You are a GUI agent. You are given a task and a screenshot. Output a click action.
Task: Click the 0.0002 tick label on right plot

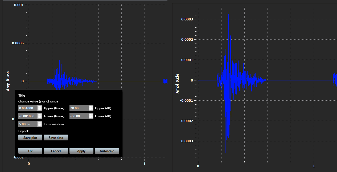(187, 40)
